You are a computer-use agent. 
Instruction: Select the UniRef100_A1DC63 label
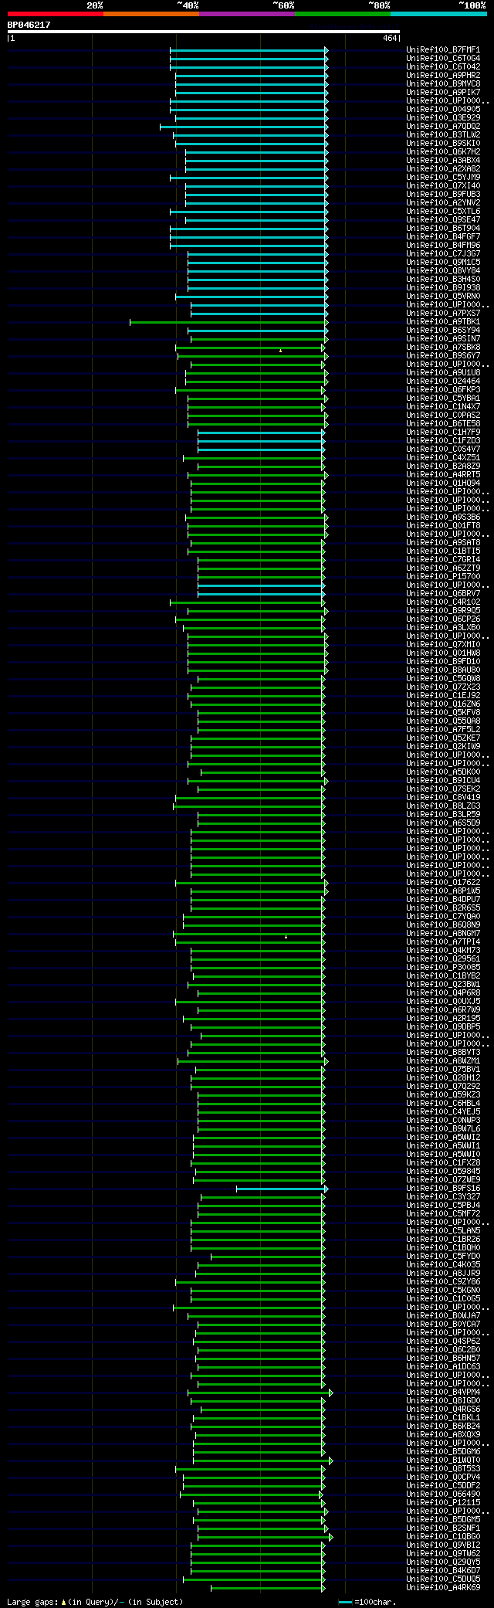[443, 1367]
